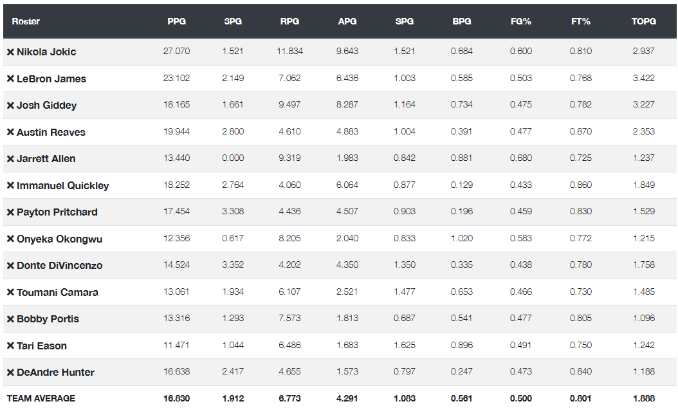Select the APG column header
Screen dimensions: 678x415
pyautogui.click(x=347, y=21)
